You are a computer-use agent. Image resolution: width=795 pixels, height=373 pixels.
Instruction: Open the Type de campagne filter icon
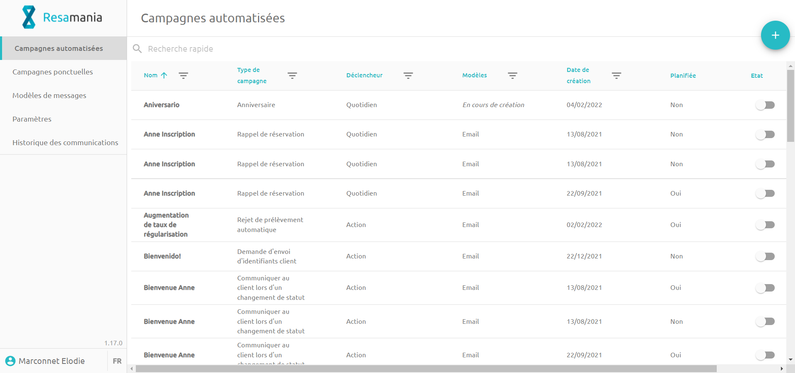pos(292,75)
